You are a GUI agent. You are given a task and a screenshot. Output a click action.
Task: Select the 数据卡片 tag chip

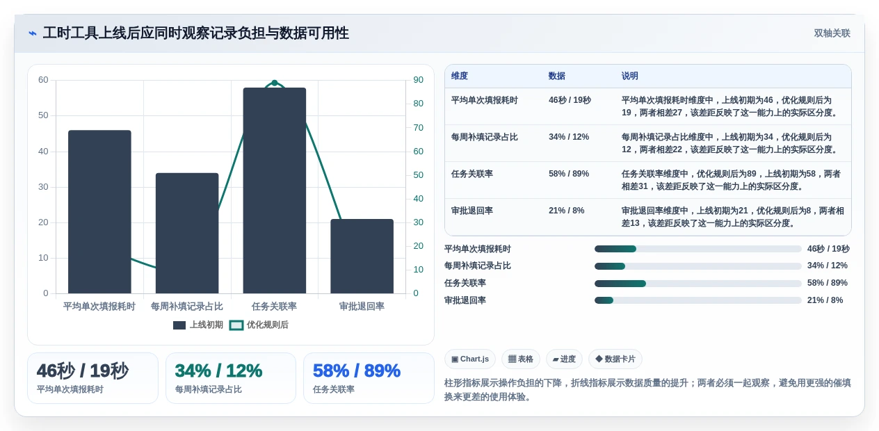pyautogui.click(x=615, y=359)
